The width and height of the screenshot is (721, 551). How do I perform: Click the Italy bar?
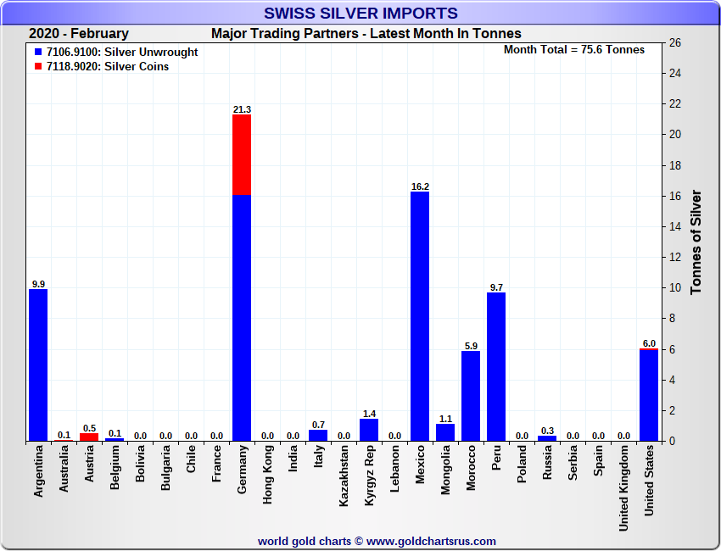tap(318, 435)
